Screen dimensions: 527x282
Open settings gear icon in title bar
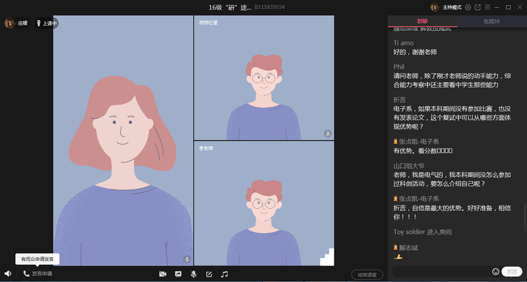coord(468,7)
